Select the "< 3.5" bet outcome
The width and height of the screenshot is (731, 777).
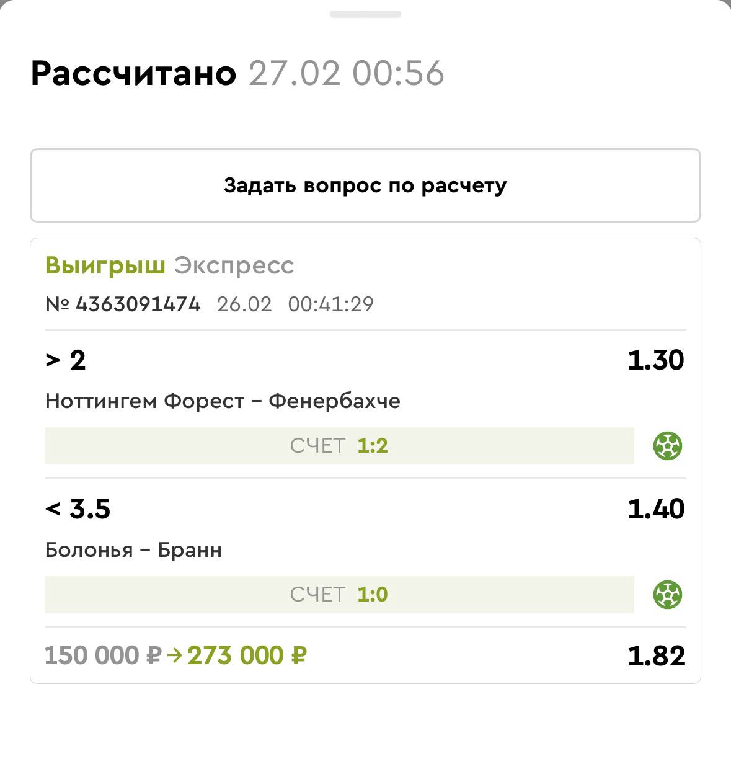tap(78, 509)
